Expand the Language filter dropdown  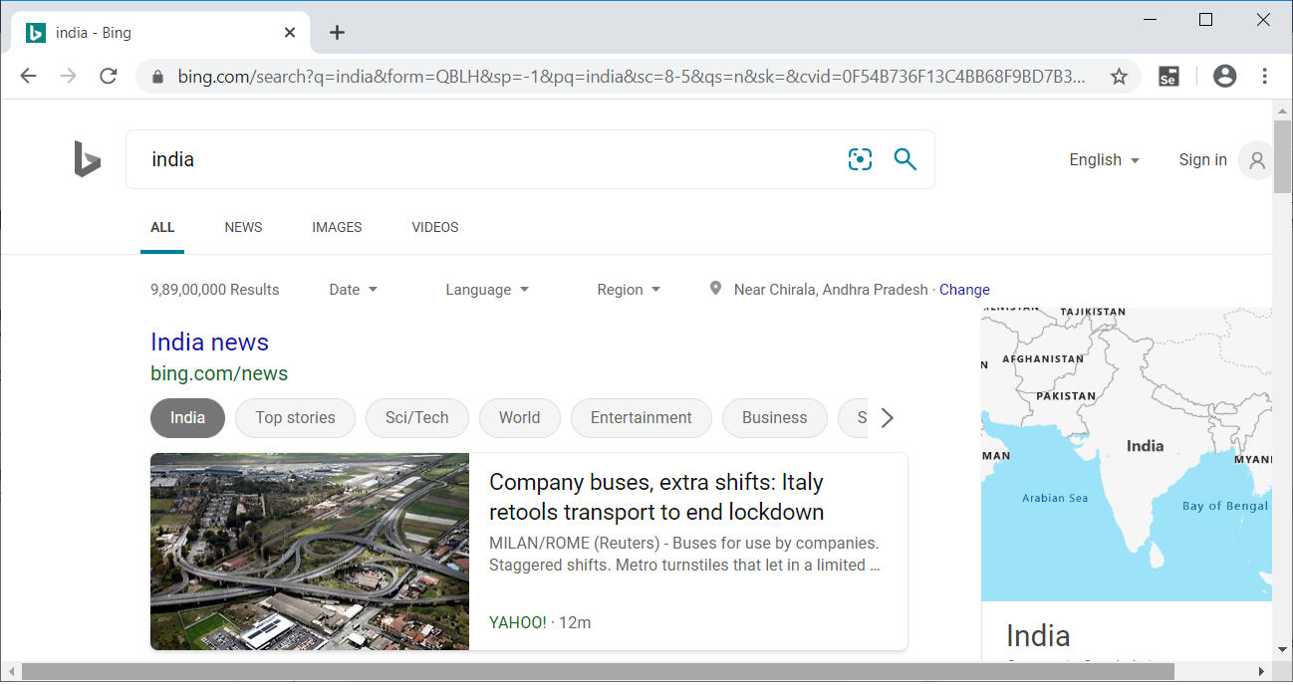pyautogui.click(x=487, y=290)
